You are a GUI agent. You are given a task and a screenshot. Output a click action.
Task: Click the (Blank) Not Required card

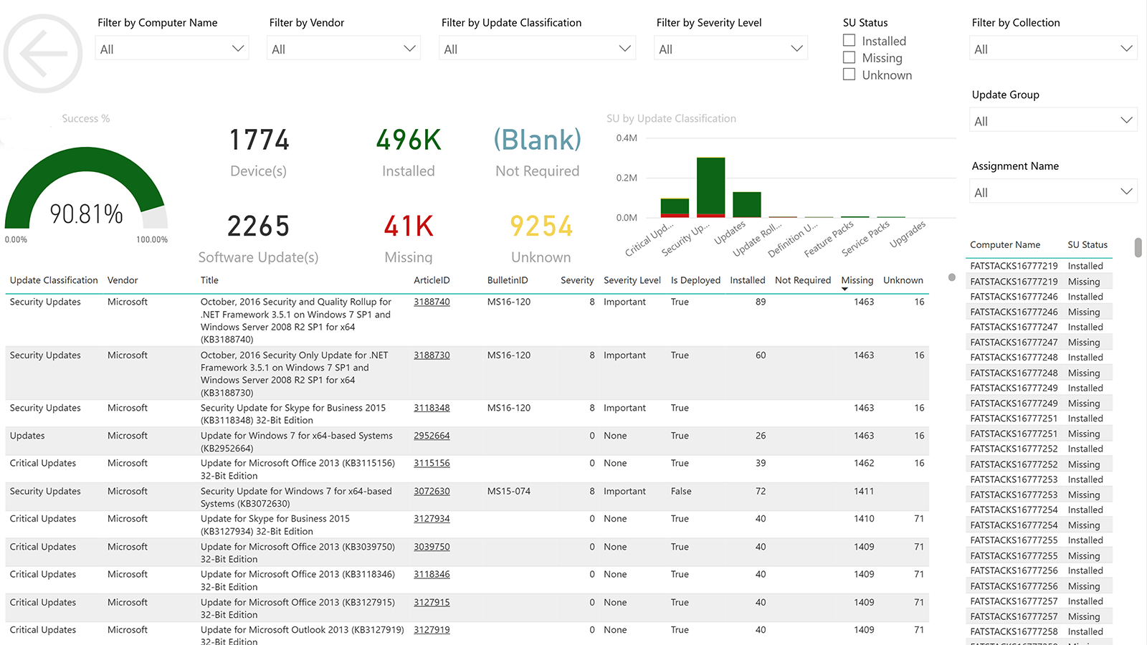537,152
